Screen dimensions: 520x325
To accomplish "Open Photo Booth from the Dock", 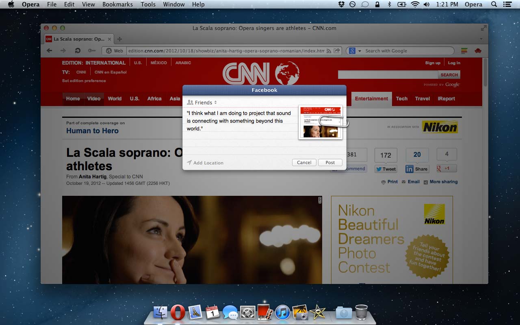I will (265, 312).
